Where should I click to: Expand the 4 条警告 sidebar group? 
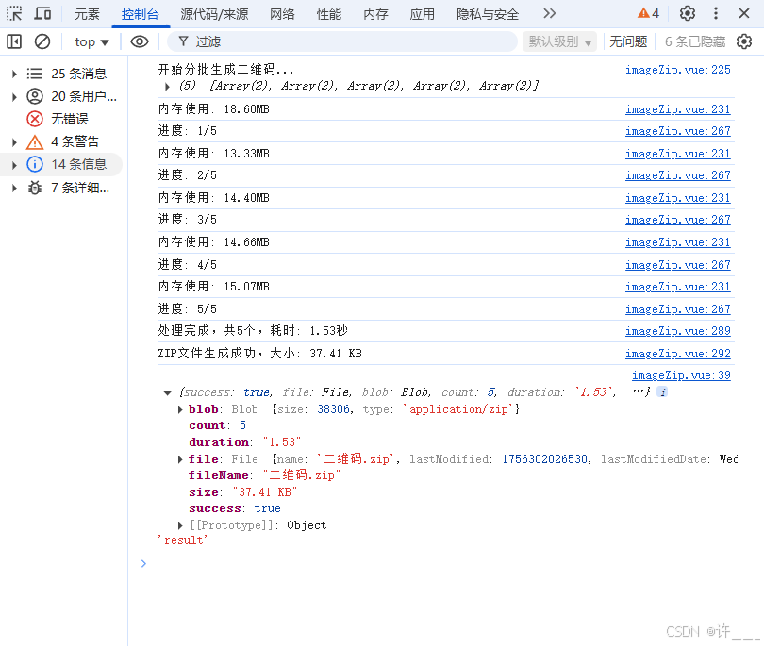[x=14, y=142]
